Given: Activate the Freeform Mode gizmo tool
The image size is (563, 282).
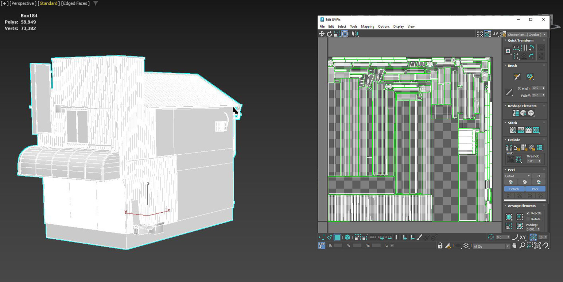Looking at the screenshot, I should click(x=345, y=34).
